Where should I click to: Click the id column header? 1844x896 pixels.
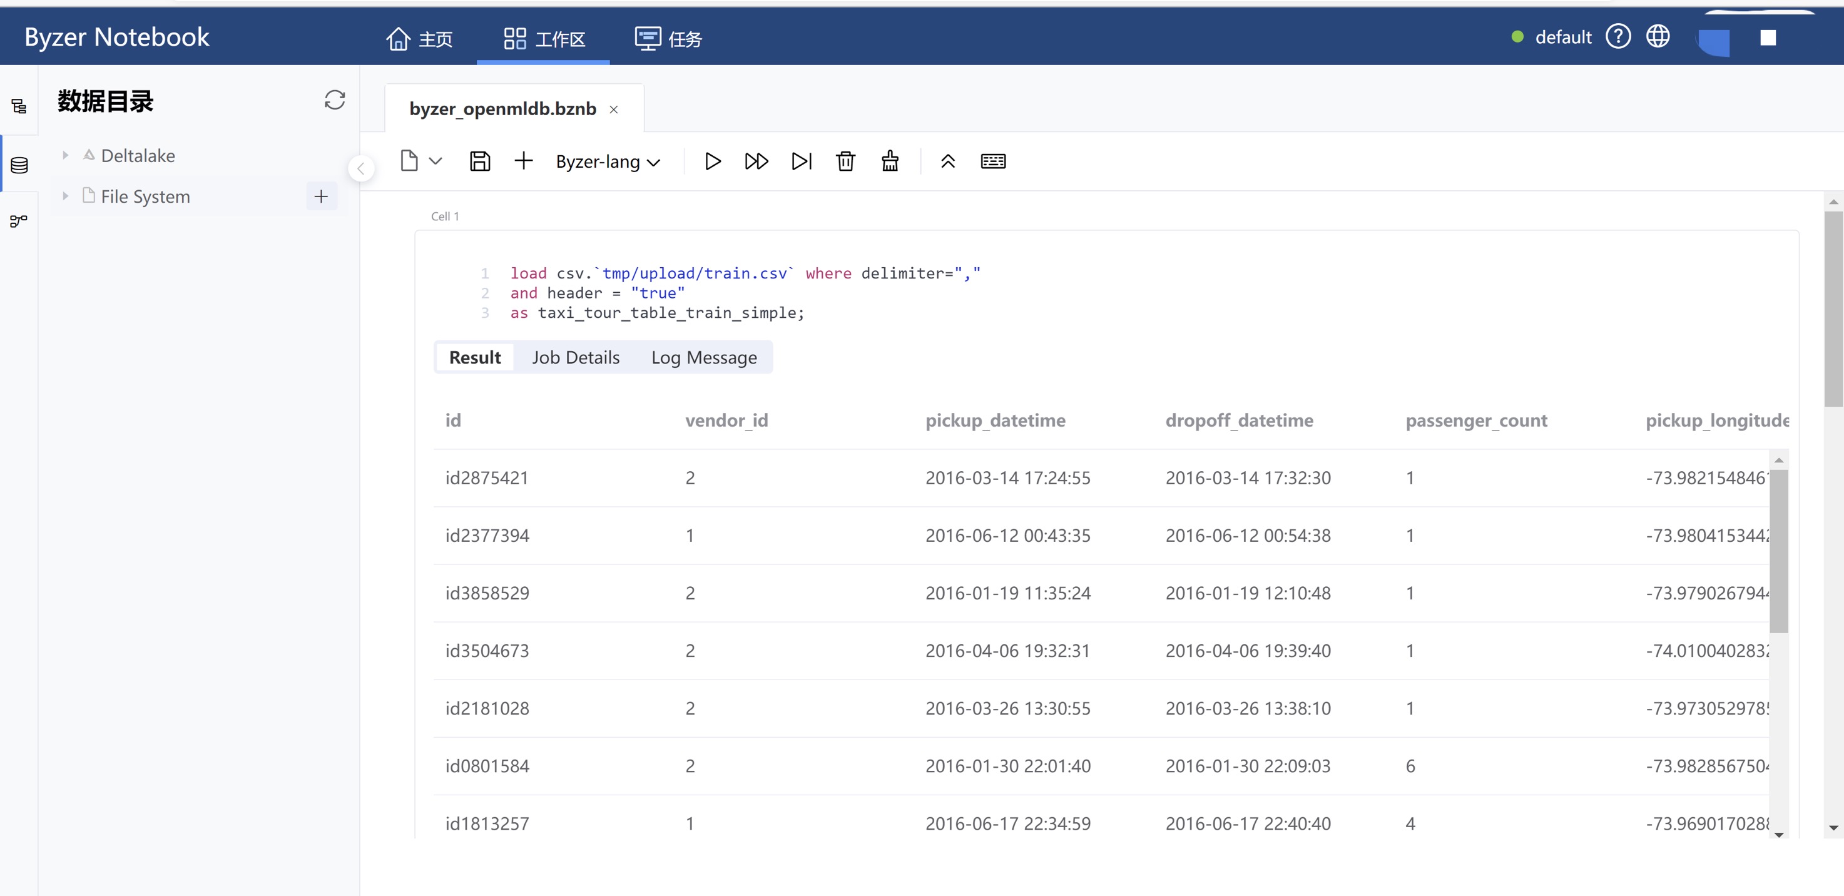pyautogui.click(x=453, y=420)
